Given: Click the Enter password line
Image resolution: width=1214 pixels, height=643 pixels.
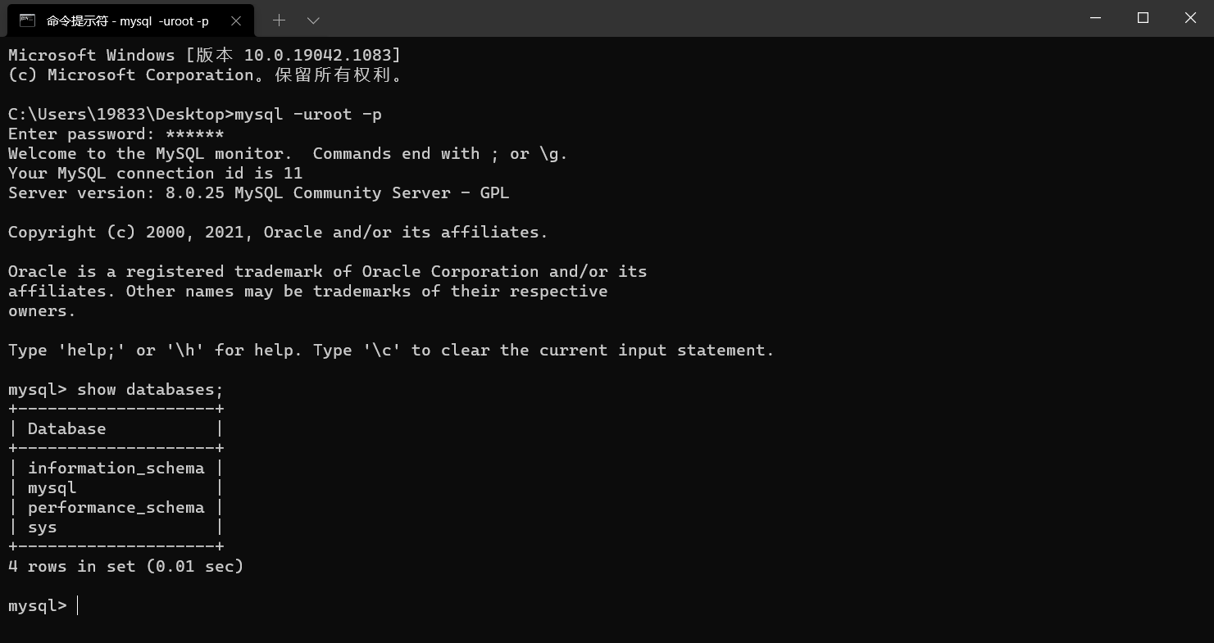Looking at the screenshot, I should click(116, 134).
